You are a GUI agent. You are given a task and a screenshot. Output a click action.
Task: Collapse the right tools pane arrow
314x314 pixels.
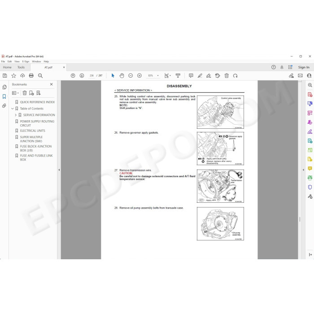tap(303, 170)
